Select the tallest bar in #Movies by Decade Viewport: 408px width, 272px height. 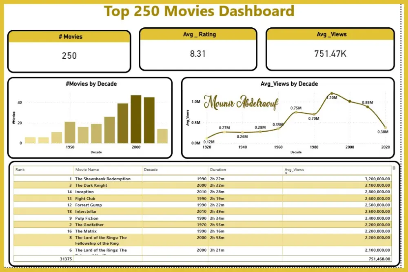click(x=136, y=118)
